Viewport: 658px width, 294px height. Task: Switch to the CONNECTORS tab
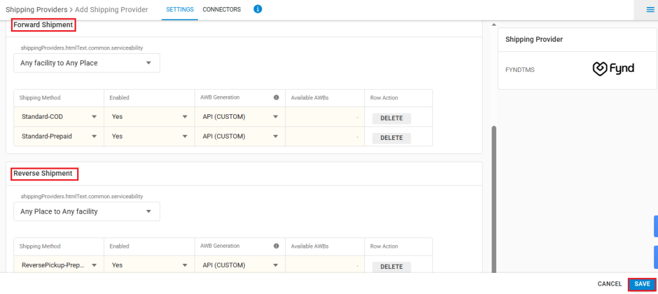coord(222,9)
